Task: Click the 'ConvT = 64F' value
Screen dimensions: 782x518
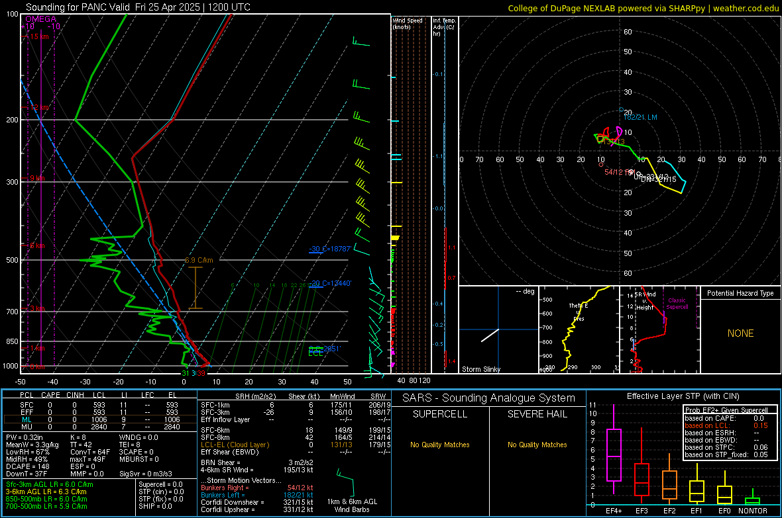Action: [x=89, y=452]
